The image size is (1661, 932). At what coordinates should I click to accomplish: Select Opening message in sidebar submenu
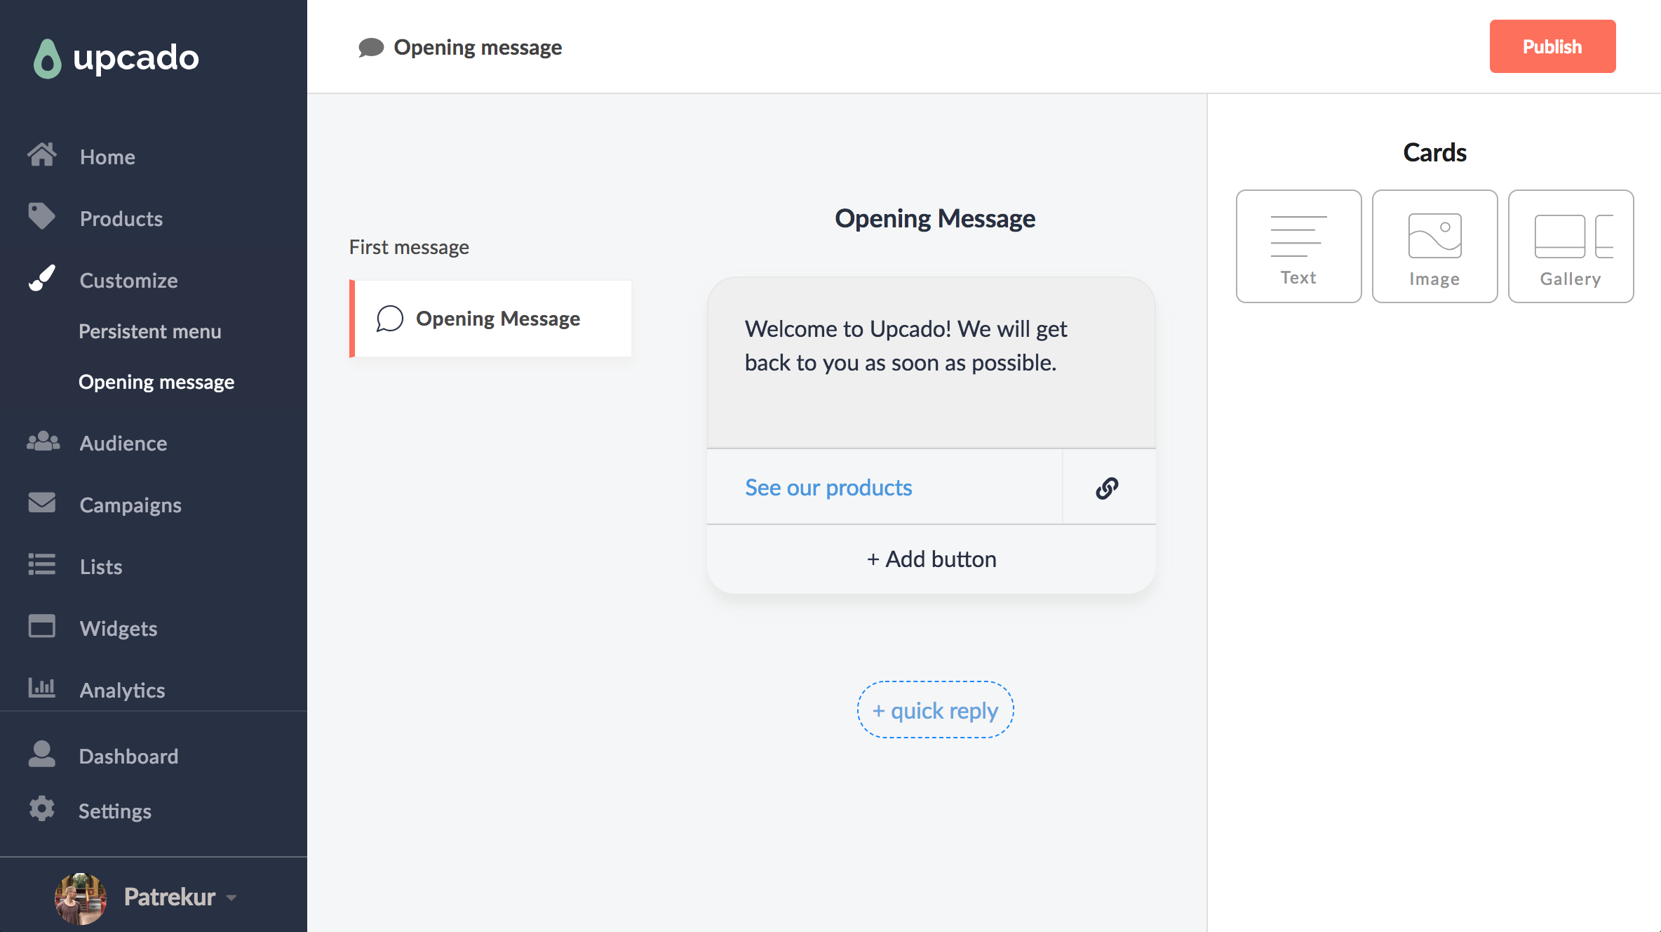coord(156,382)
